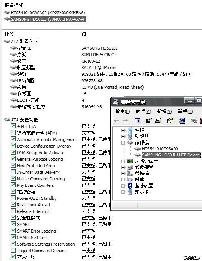Click the 安全性模式 row label
The height and width of the screenshot is (261, 202).
pos(28,218)
